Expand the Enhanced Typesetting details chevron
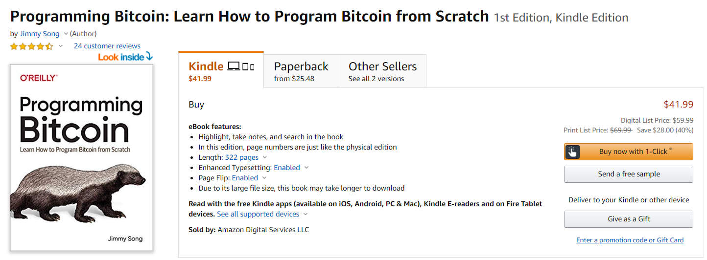 tap(306, 168)
